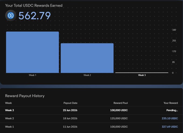Click the 85 y-axis label
This screenshot has width=183, height=133.
(x=173, y=62)
